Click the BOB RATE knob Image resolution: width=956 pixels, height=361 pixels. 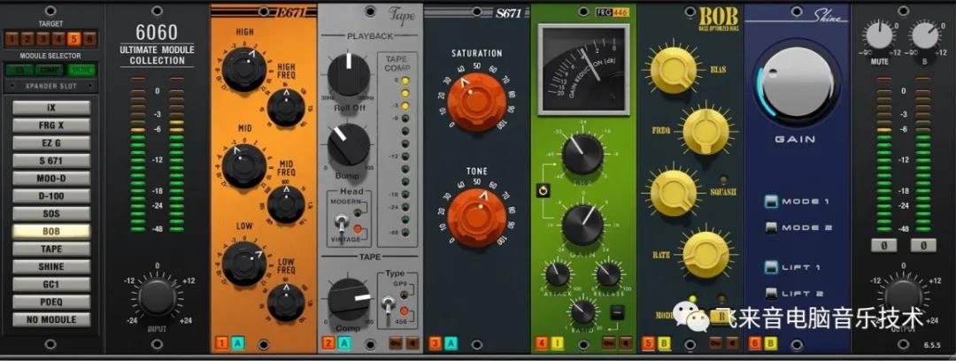706,254
